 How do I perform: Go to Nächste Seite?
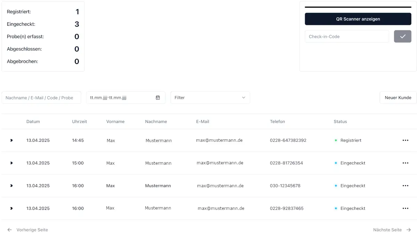[x=387, y=230]
